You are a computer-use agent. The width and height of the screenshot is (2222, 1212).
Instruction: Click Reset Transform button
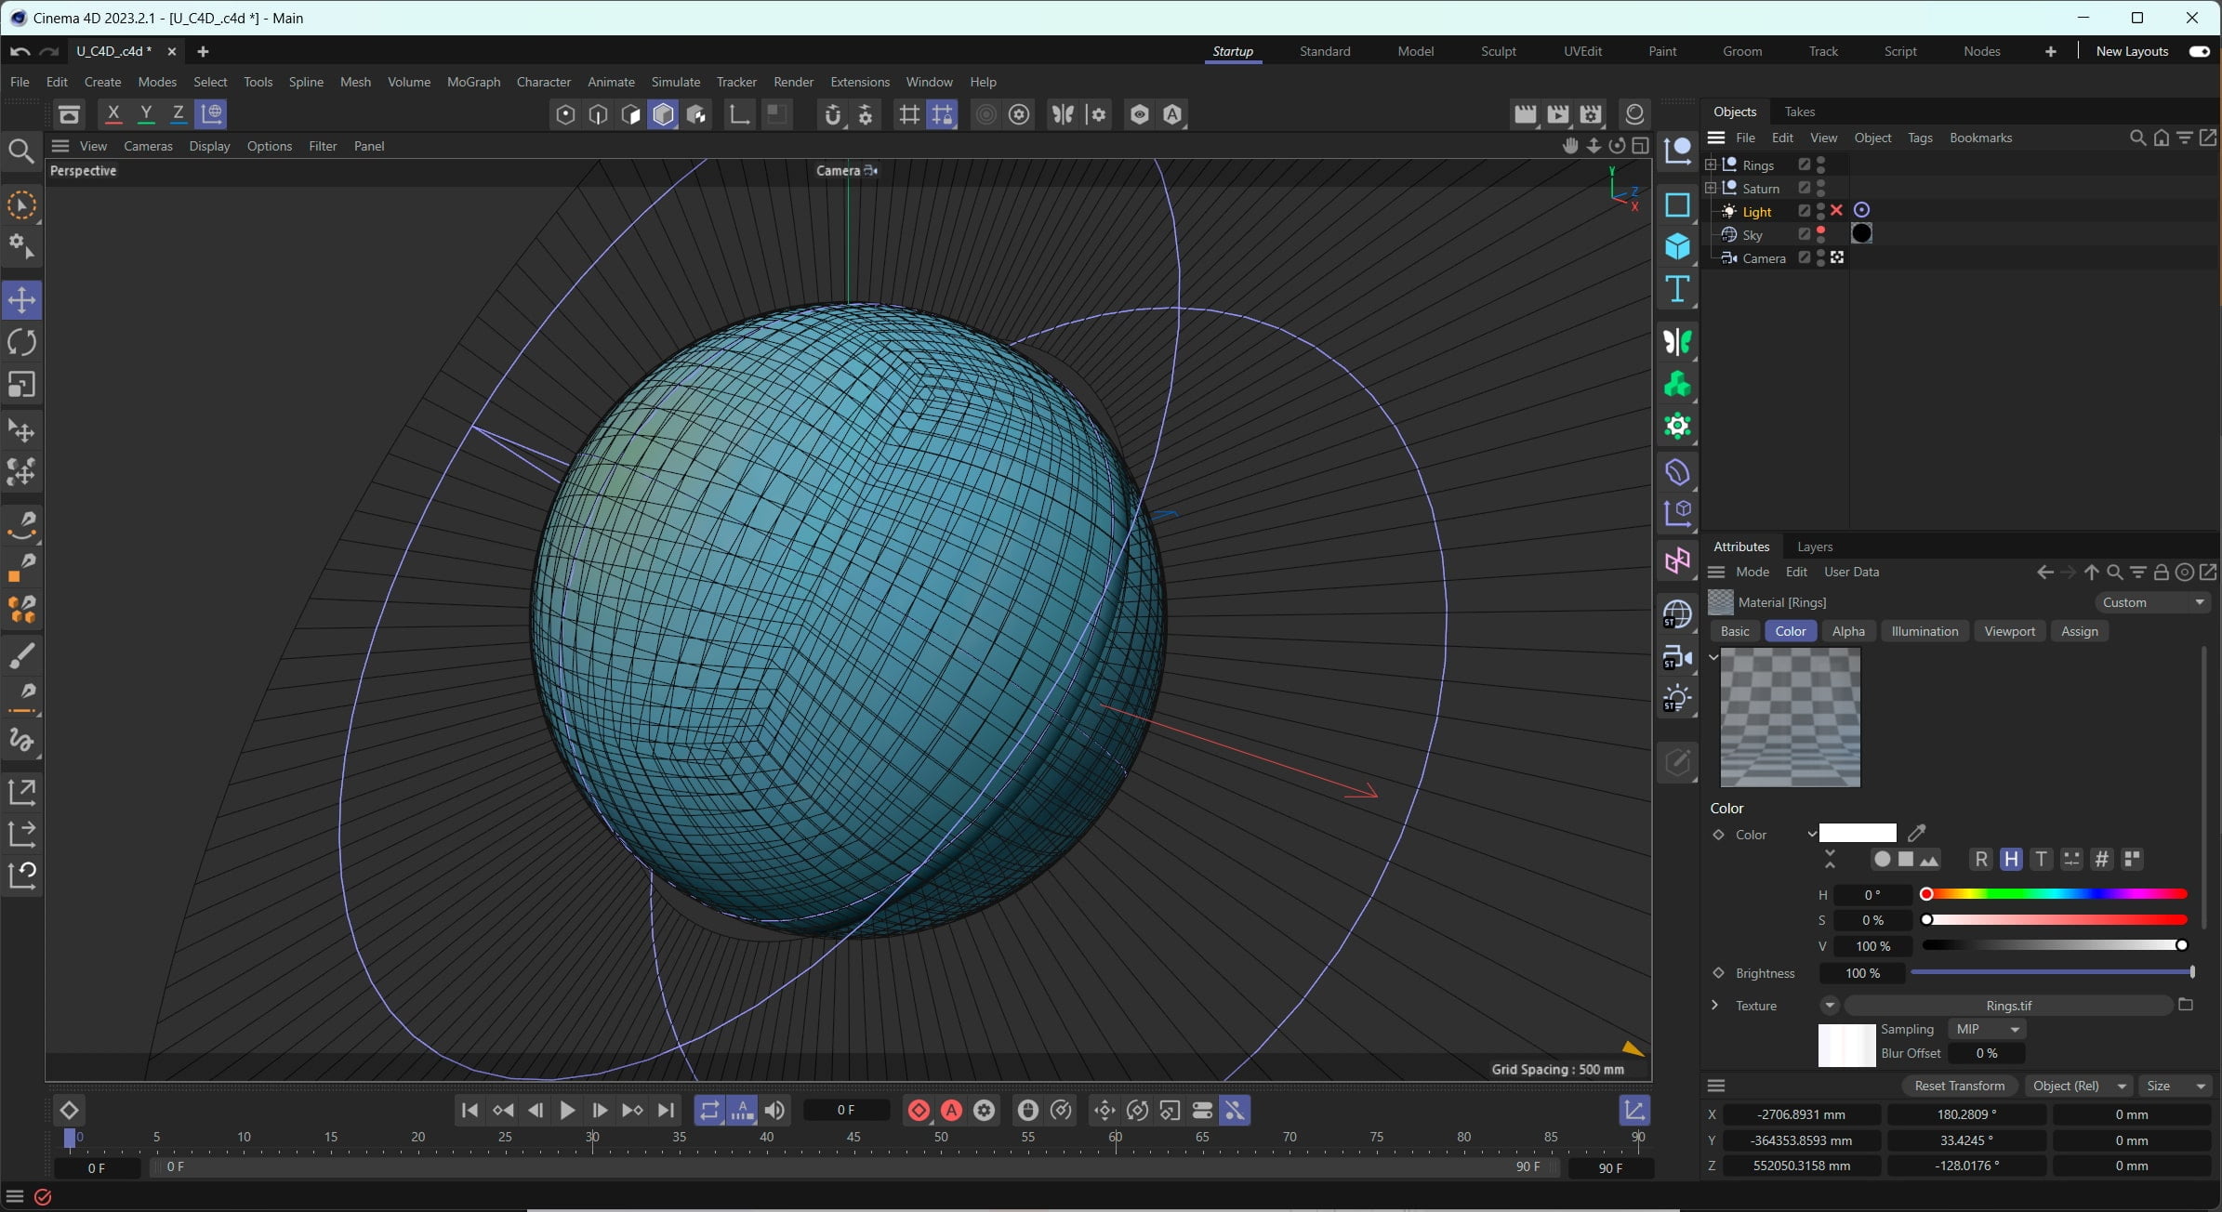click(x=1959, y=1086)
